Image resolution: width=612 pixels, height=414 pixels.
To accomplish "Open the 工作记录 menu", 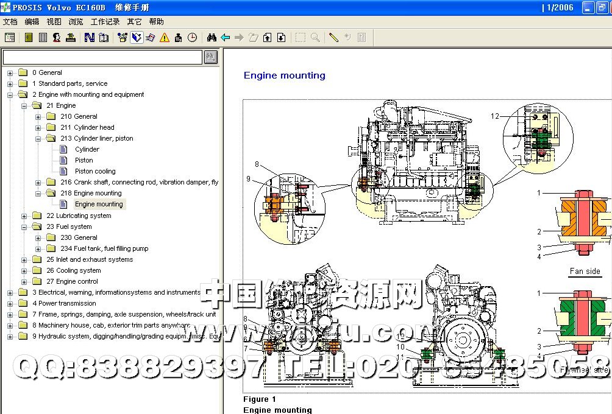I will pyautogui.click(x=105, y=22).
